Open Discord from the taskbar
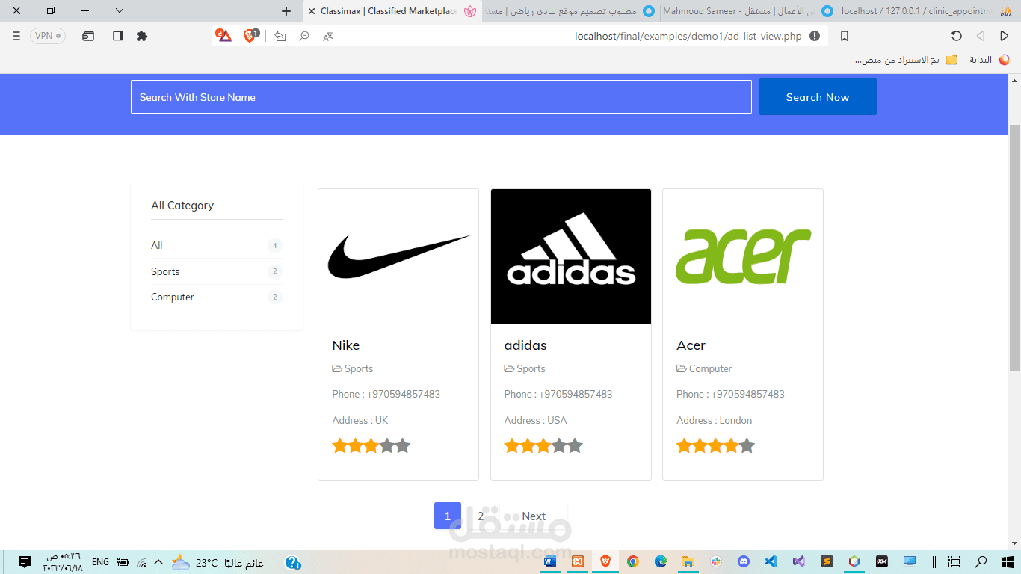The height and width of the screenshot is (574, 1021). click(744, 561)
